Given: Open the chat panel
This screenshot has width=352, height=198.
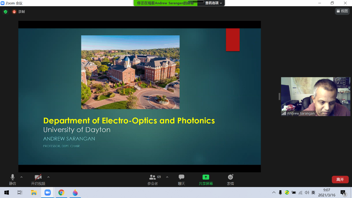Looking at the screenshot, I should pos(182,180).
